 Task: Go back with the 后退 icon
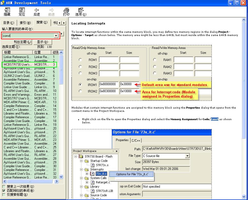37,12
